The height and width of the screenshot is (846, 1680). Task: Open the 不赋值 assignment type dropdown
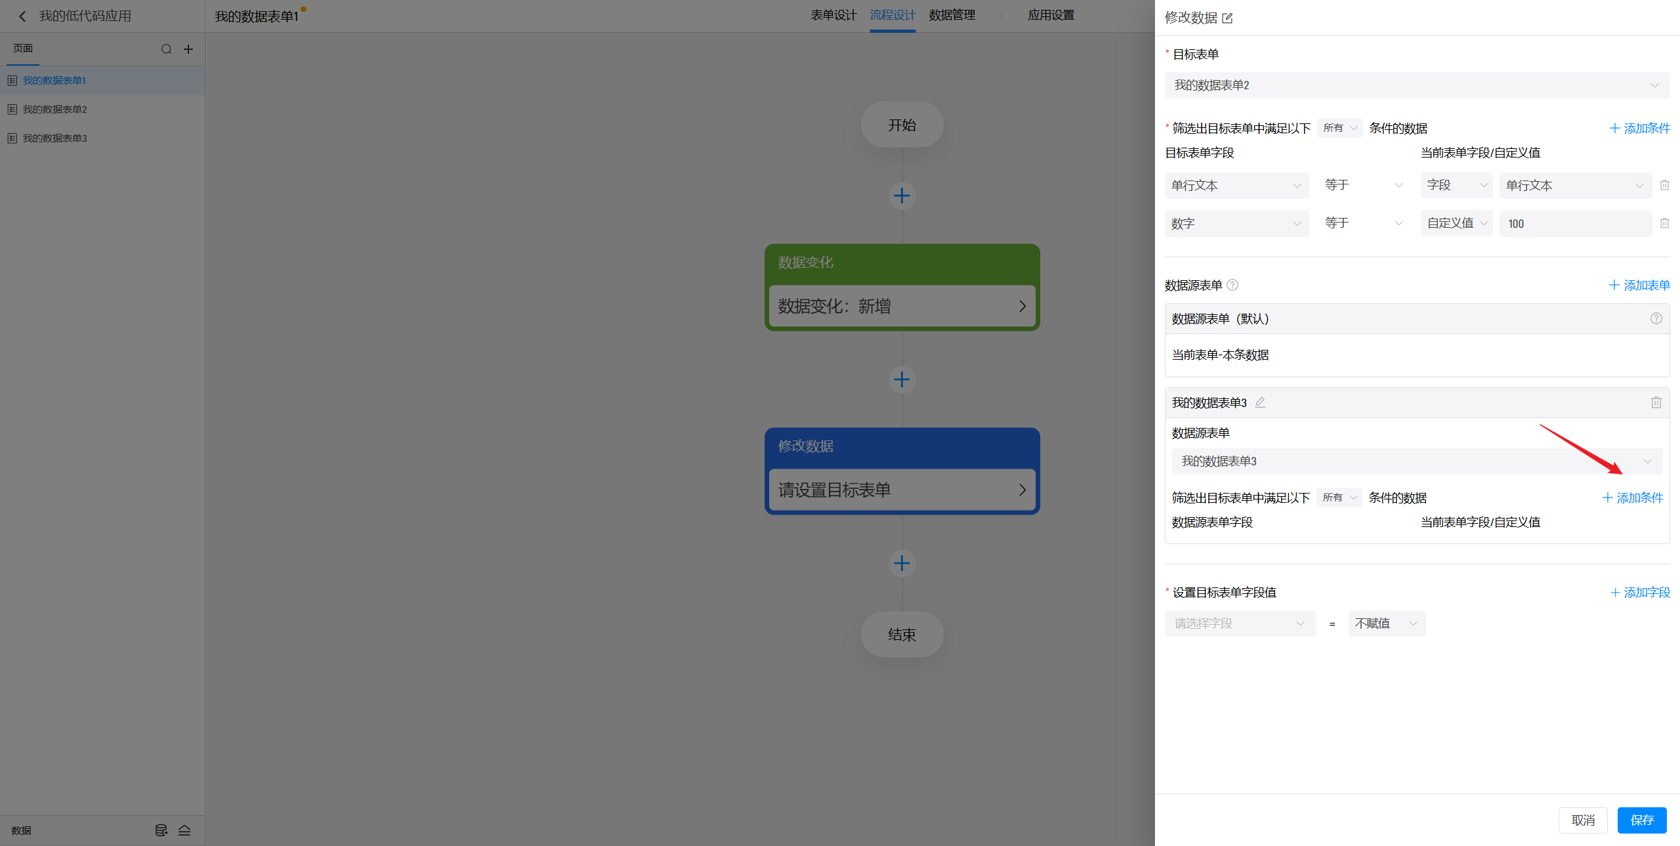1386,624
